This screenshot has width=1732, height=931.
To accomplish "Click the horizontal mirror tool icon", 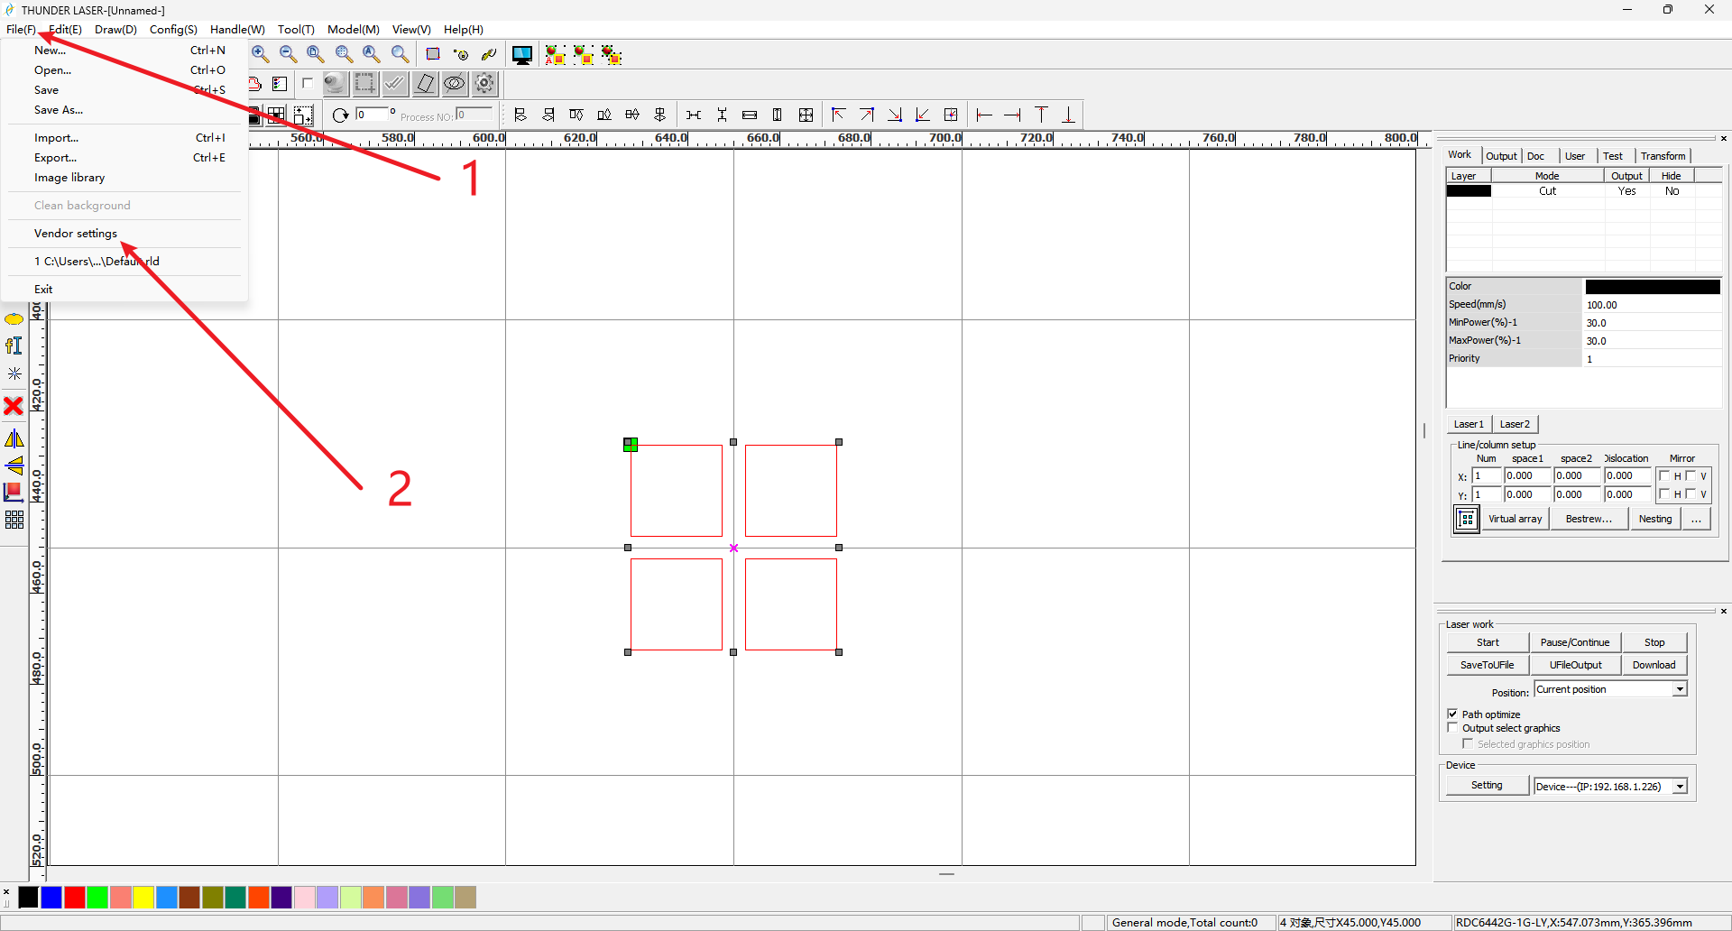I will [14, 438].
